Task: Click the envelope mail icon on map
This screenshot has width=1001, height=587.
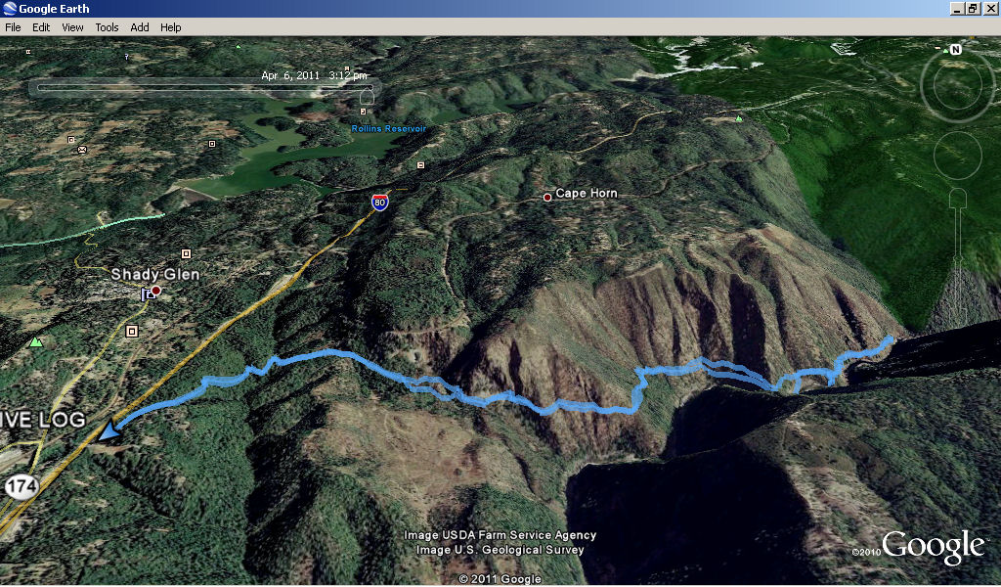Action: (82, 150)
